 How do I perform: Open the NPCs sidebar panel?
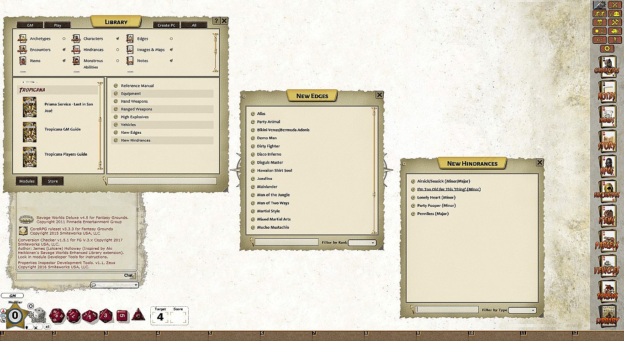[x=607, y=167]
